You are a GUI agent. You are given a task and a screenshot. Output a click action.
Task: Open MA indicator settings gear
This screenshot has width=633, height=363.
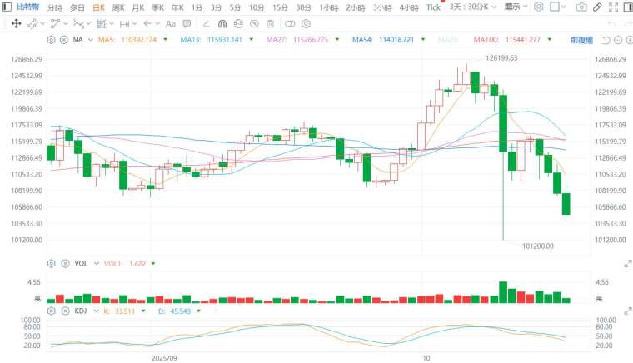point(52,40)
